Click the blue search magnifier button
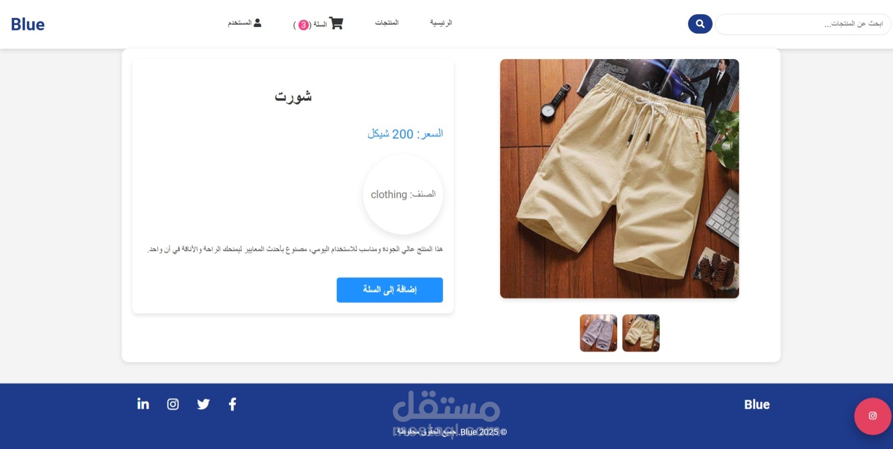Screen dimensions: 893x449 coord(700,24)
